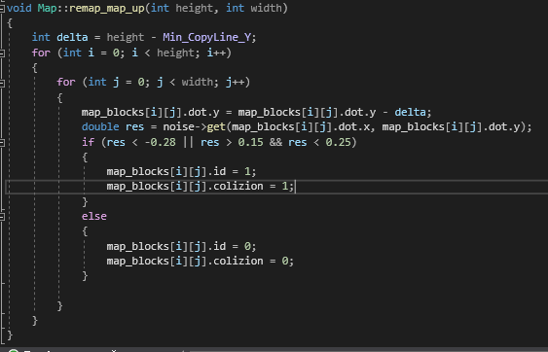Screen dimensions: 548x352
Task: Click the function name remap_map_up
Action: pyautogui.click(x=107, y=8)
